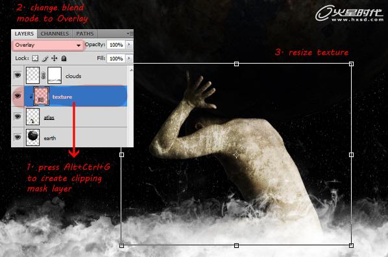This screenshot has width=388, height=257.
Task: Toggle visibility of the texture layer
Action: coord(18,95)
